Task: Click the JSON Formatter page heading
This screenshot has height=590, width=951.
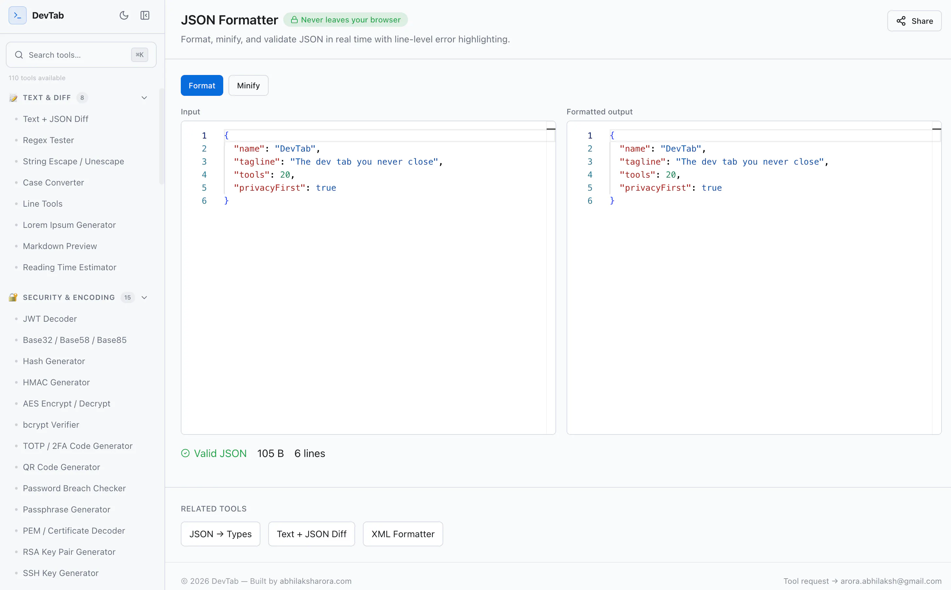Action: point(230,20)
